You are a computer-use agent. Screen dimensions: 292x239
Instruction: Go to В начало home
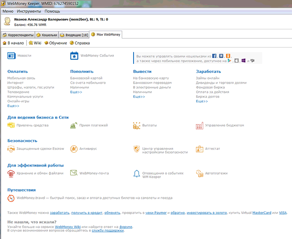[13, 43]
